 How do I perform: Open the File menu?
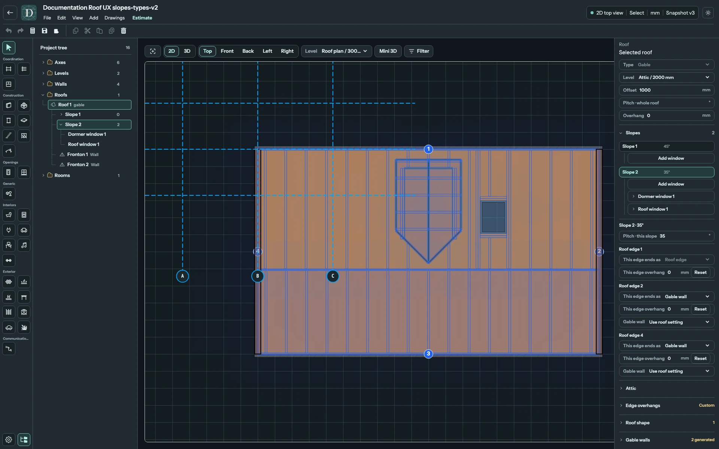(47, 18)
